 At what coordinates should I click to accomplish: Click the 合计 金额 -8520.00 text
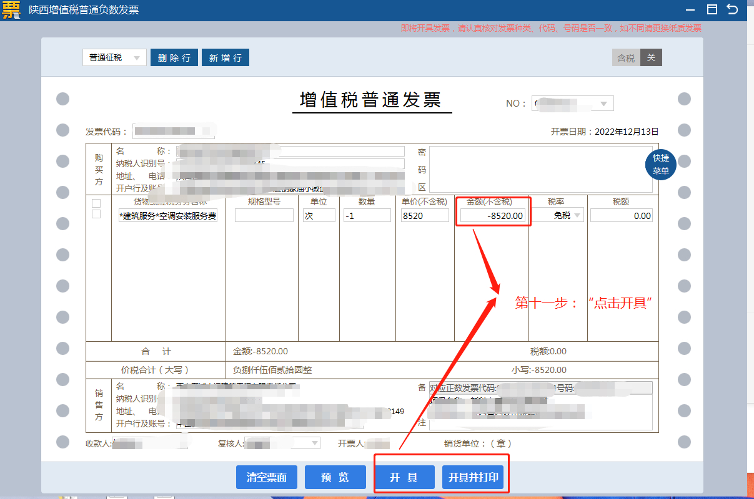pyautogui.click(x=260, y=351)
